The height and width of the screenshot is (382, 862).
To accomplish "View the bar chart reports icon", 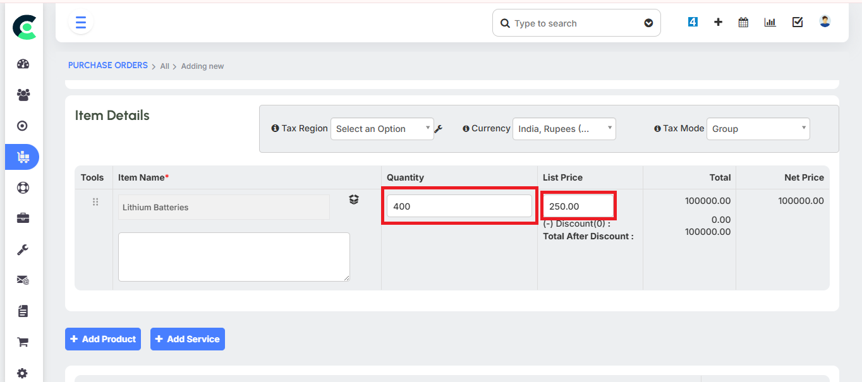I will (x=770, y=21).
